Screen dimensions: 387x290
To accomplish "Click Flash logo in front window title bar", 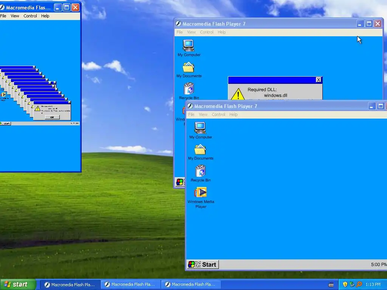I will (190, 106).
